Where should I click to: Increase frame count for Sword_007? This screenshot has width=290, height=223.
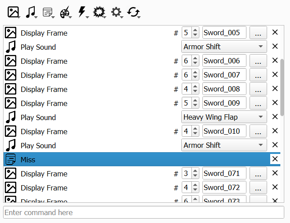(195, 73)
